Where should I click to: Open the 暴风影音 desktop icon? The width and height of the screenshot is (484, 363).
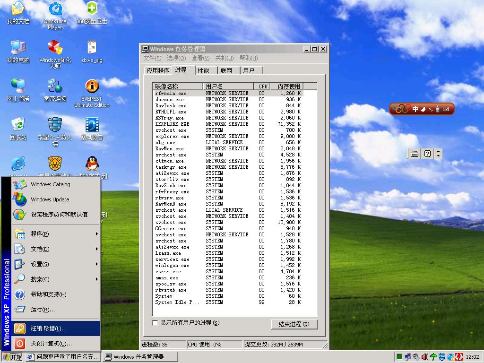[92, 125]
